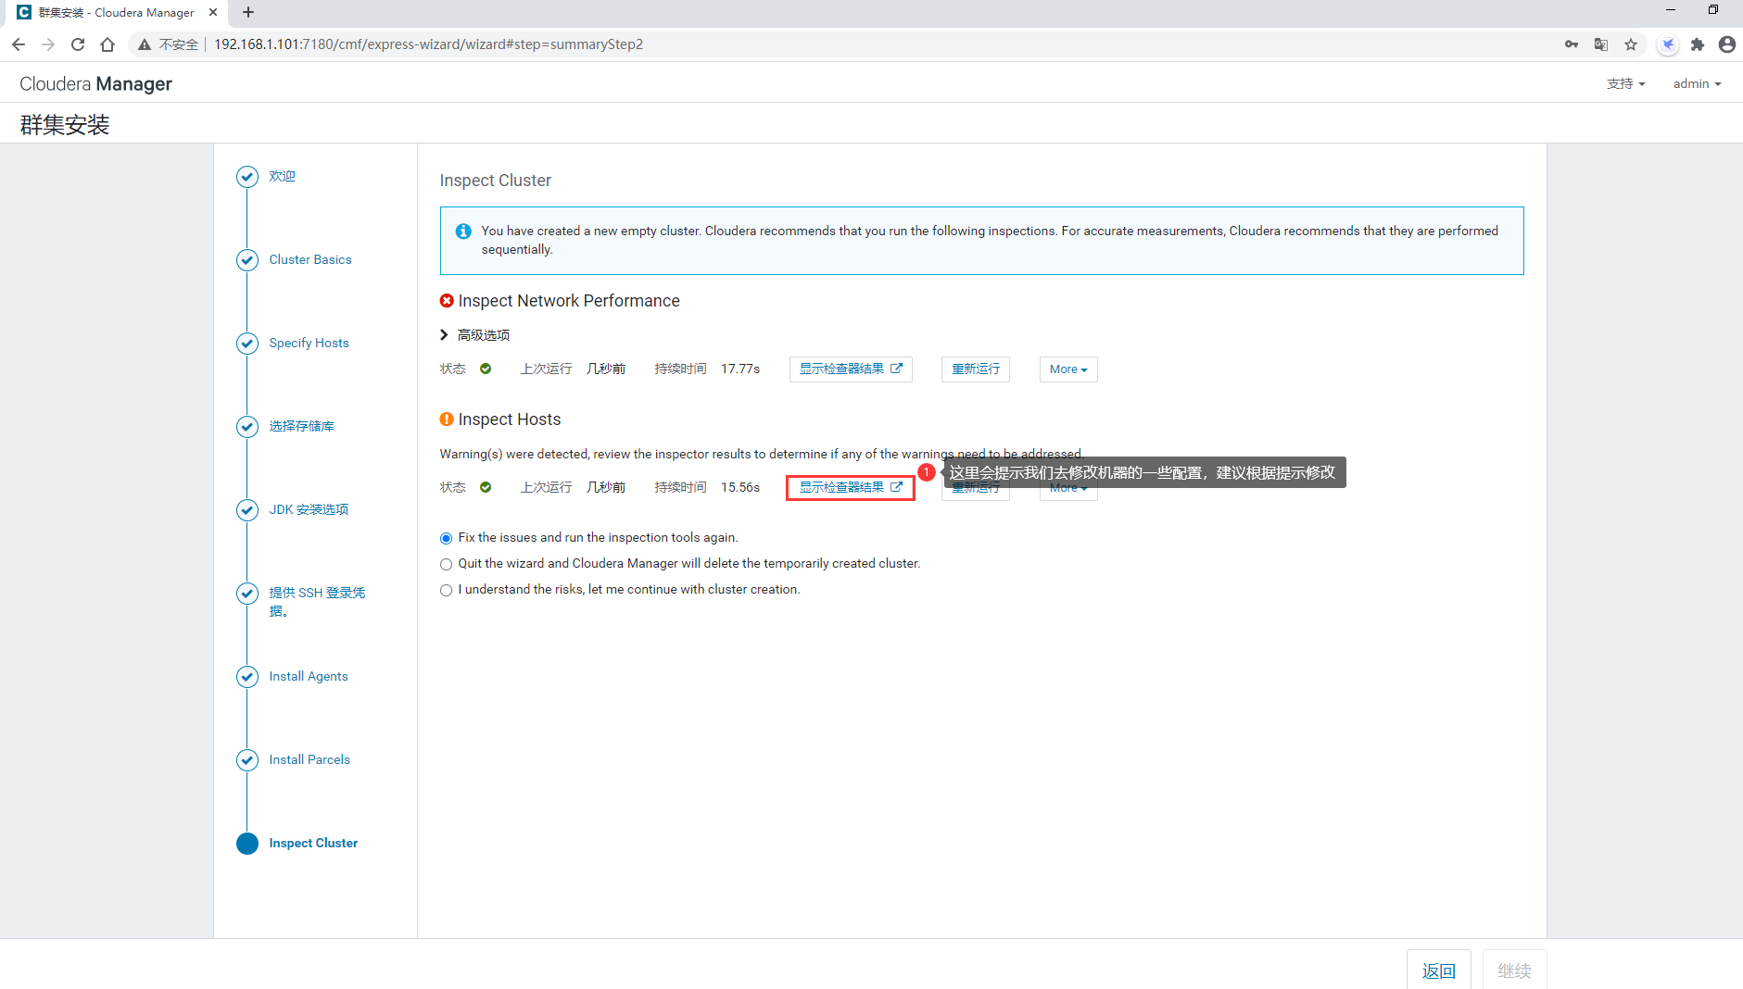Select 'Fix the issues and run inspection again' option
This screenshot has width=1743, height=989.
(447, 538)
